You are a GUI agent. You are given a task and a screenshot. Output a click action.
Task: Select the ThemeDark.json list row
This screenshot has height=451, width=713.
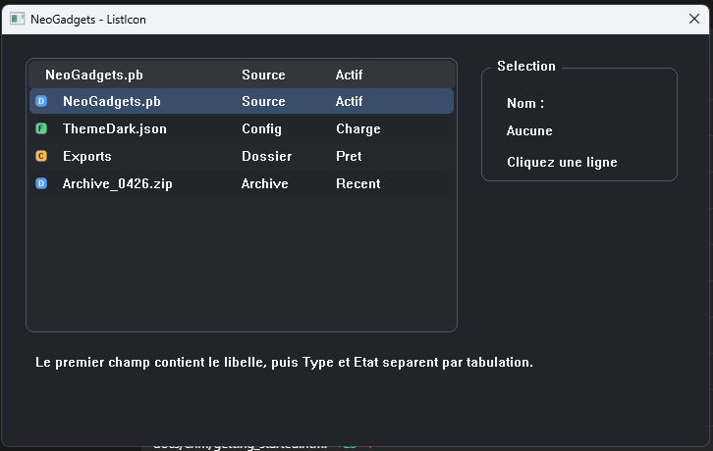[x=114, y=128]
